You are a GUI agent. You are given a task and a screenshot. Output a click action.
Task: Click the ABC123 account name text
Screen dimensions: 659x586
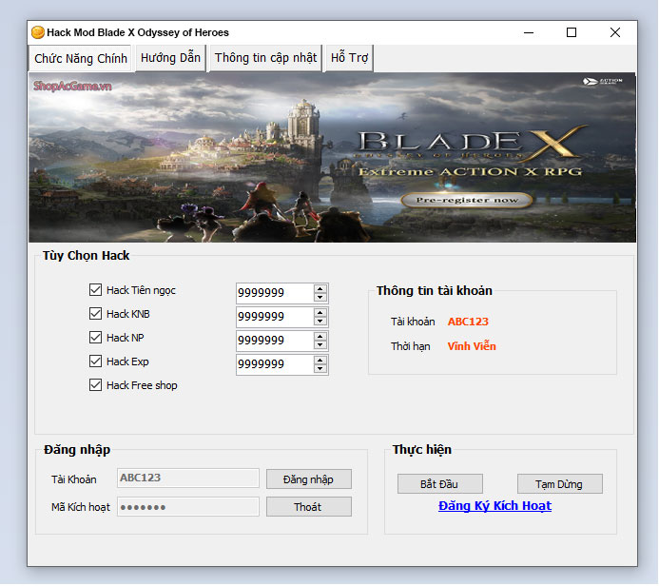(468, 322)
